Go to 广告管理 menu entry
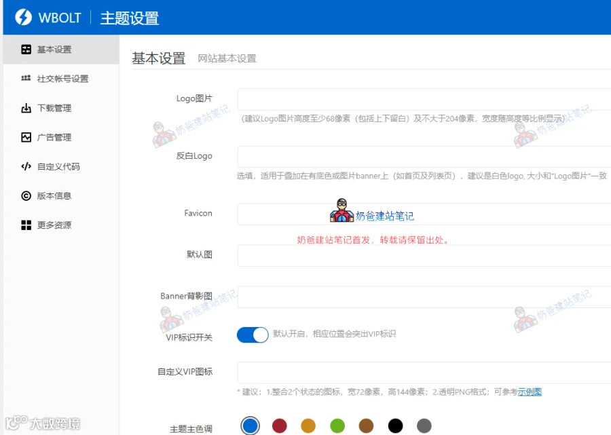The height and width of the screenshot is (435, 611). (x=54, y=137)
